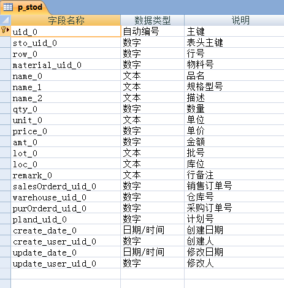The height and width of the screenshot is (288, 284).
Task: Click the warehouse_uid_0 field name cell
Action: (x=66, y=197)
